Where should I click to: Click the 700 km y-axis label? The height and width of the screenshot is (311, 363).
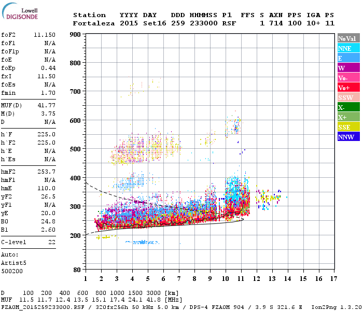(x=75, y=91)
